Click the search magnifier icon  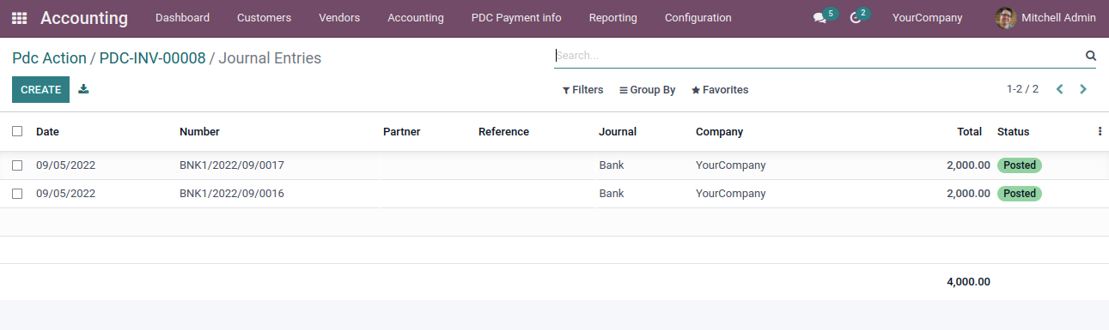tap(1091, 56)
